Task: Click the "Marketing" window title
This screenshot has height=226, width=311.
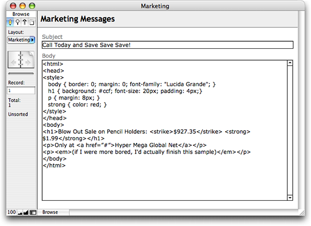Action: tap(155, 6)
